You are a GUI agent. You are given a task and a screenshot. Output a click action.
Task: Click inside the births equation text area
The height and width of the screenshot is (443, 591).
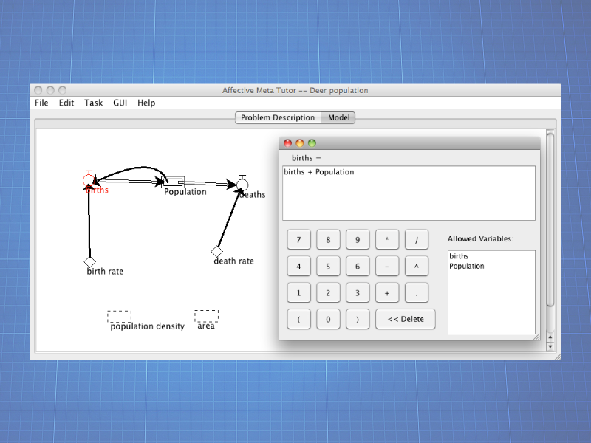coord(409,193)
